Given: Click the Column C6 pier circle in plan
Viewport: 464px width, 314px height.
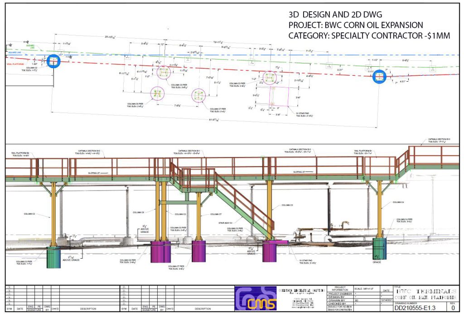Looking at the screenshot, I should [x=158, y=93].
